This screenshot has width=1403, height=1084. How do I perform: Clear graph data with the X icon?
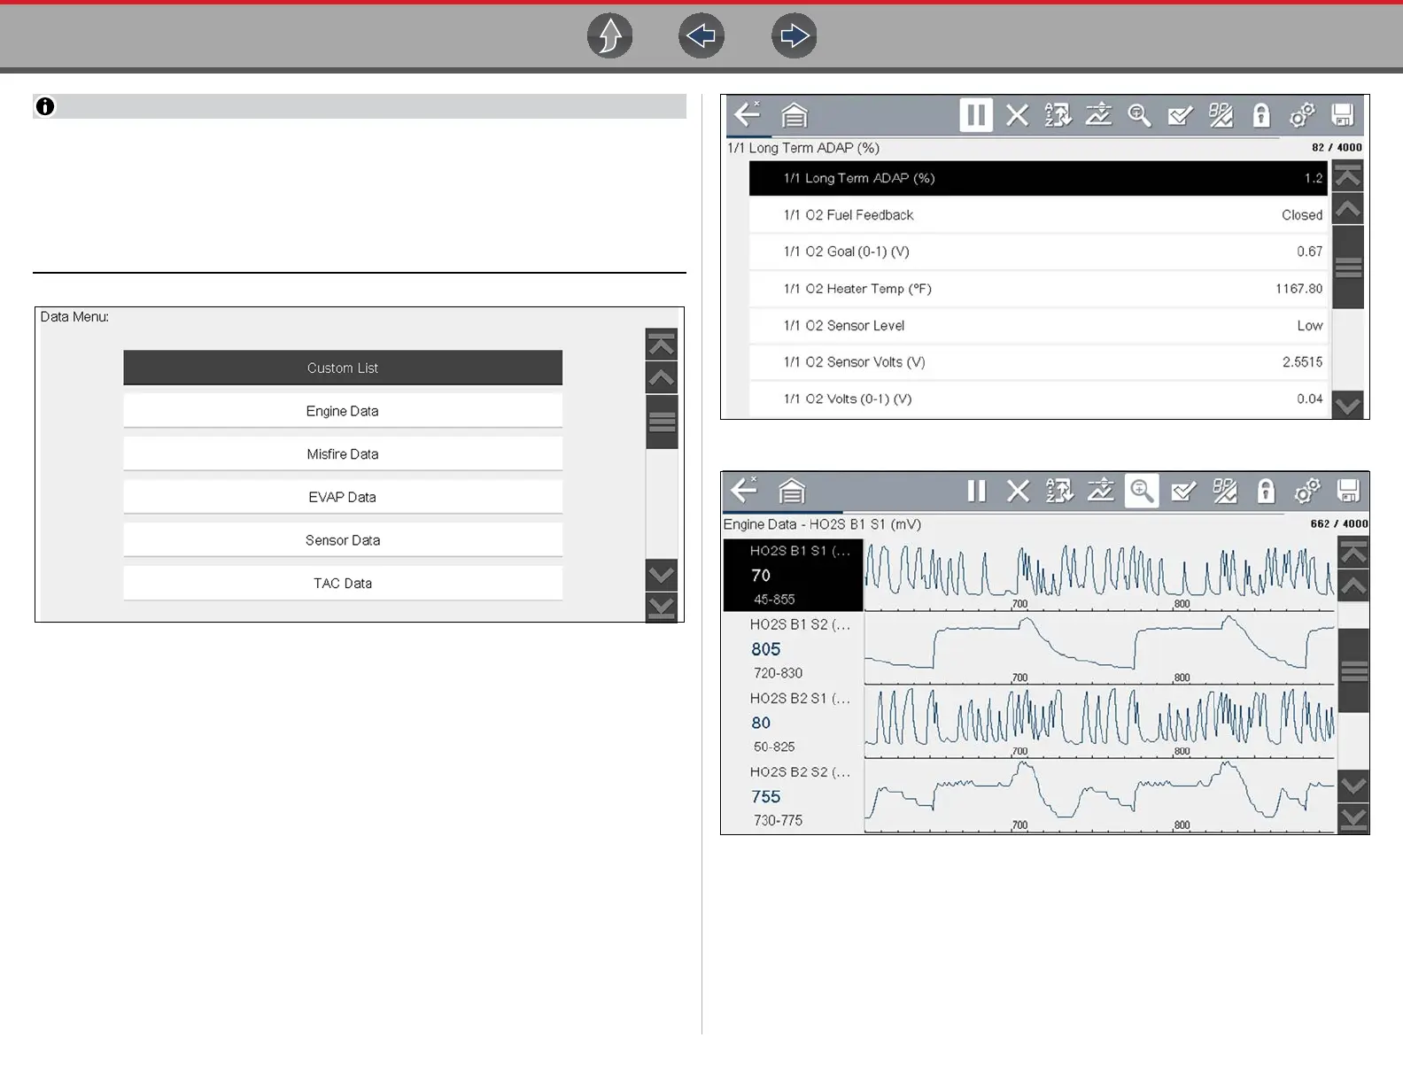click(1019, 491)
